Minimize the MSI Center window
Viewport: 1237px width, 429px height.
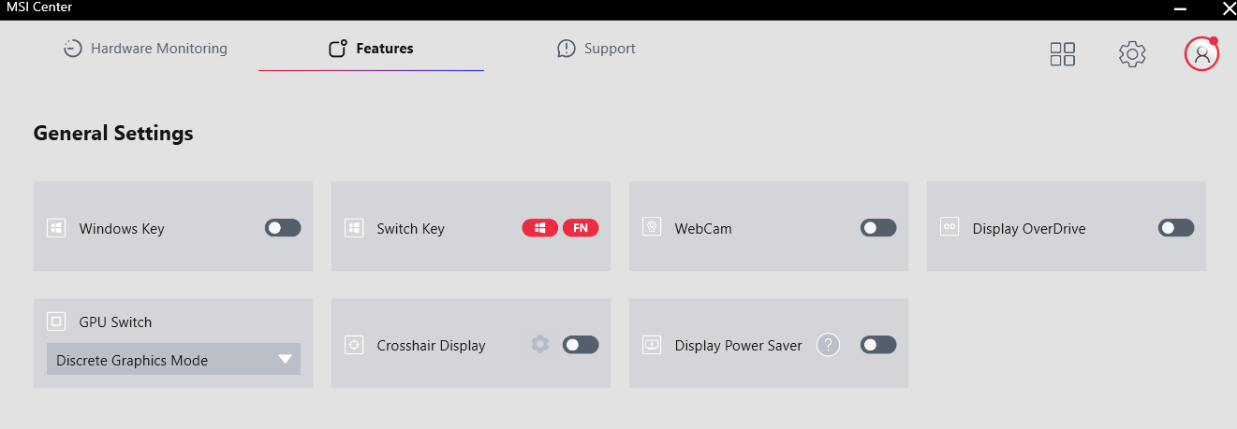(1180, 8)
